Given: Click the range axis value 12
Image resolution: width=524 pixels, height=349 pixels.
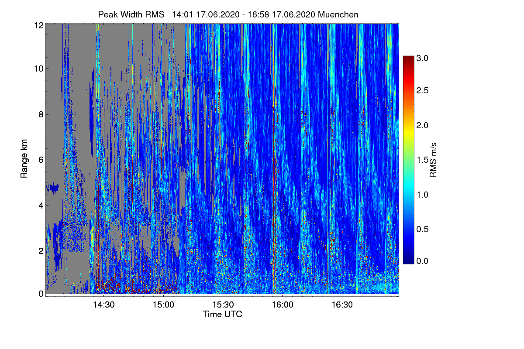Looking at the screenshot, I should [39, 25].
